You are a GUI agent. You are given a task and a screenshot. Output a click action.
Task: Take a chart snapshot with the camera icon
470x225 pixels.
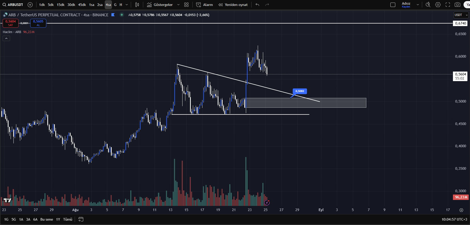pyautogui.click(x=457, y=5)
